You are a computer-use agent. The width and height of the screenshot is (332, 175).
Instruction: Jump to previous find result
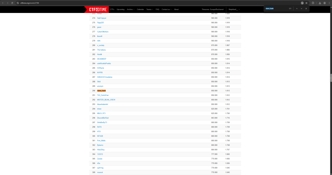297,8
